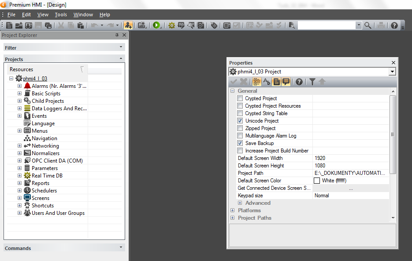The height and width of the screenshot is (261, 412).
Task: Toggle the comment bubble icon in Properties toolbar
Action: pos(286,82)
